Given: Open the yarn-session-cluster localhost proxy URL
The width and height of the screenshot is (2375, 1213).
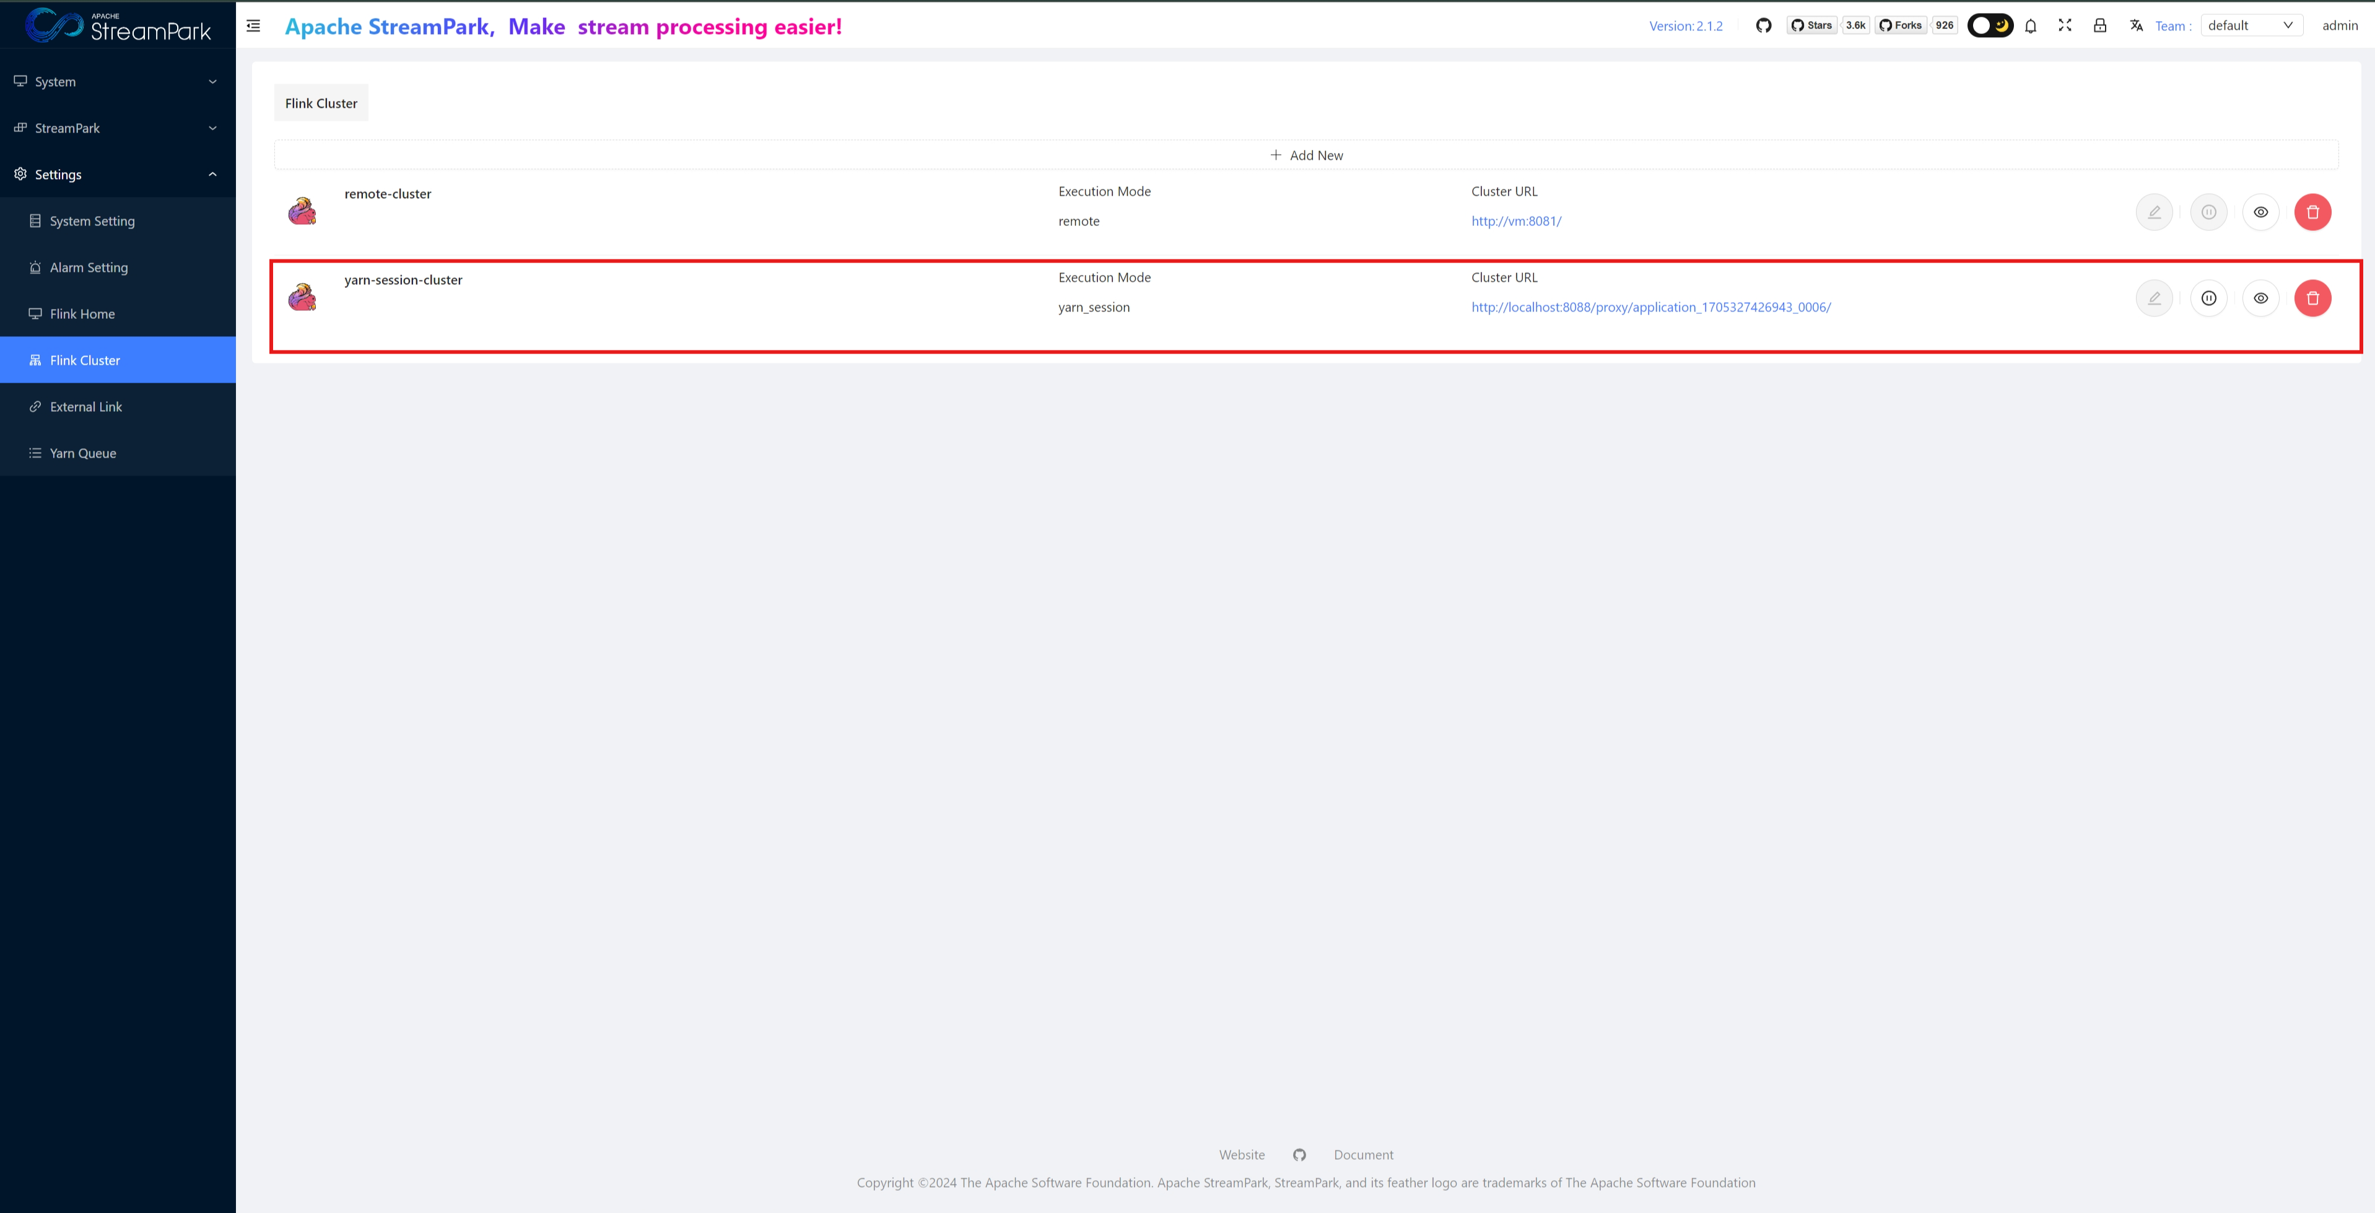Looking at the screenshot, I should click(1650, 307).
